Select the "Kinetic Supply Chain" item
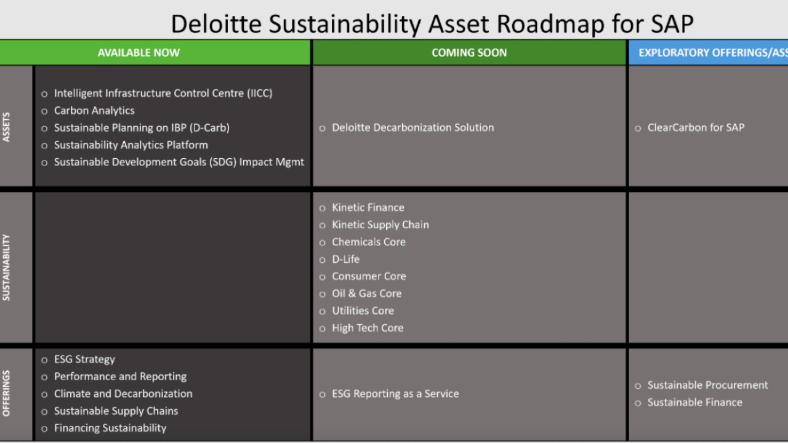The image size is (788, 443). tap(380, 225)
